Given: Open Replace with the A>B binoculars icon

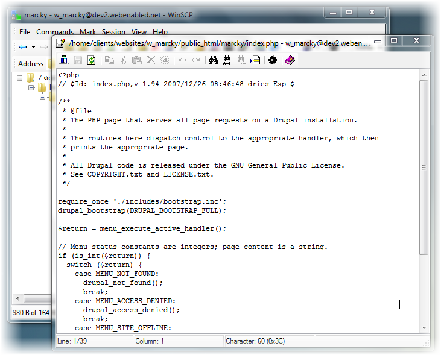Looking at the screenshot, I should [x=227, y=60].
